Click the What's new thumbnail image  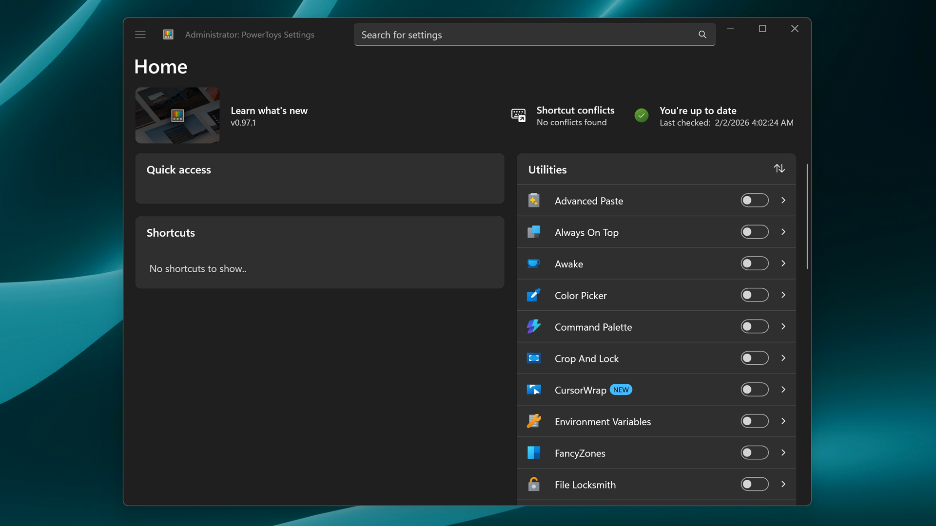[x=177, y=115]
